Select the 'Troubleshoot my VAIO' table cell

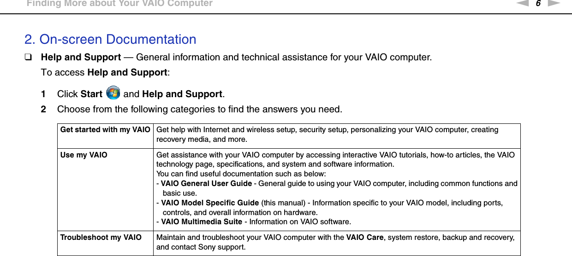pos(101,238)
